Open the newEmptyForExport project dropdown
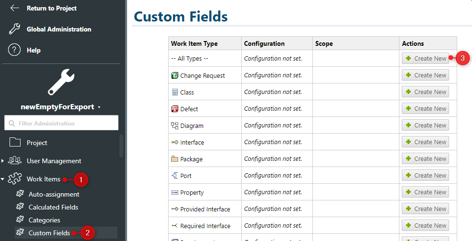472x241 pixels. click(x=61, y=107)
